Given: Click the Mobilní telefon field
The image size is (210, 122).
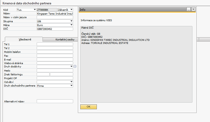Looking at the screenshot, I should [x=55, y=52].
